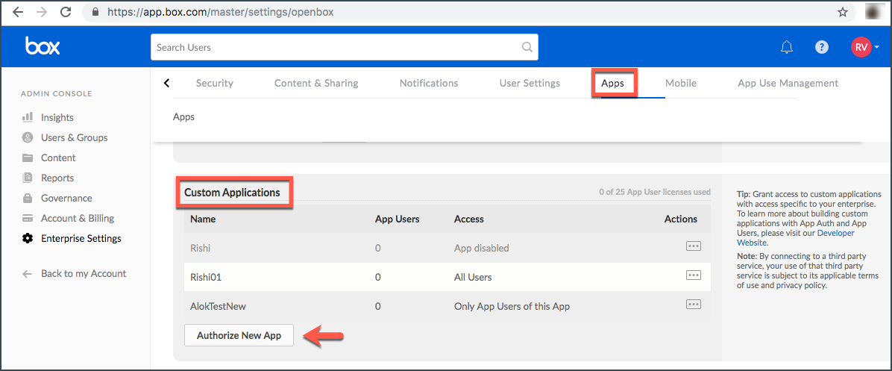Click the browser forward arrow
Viewport: 892px width, 371px height.
click(x=42, y=12)
